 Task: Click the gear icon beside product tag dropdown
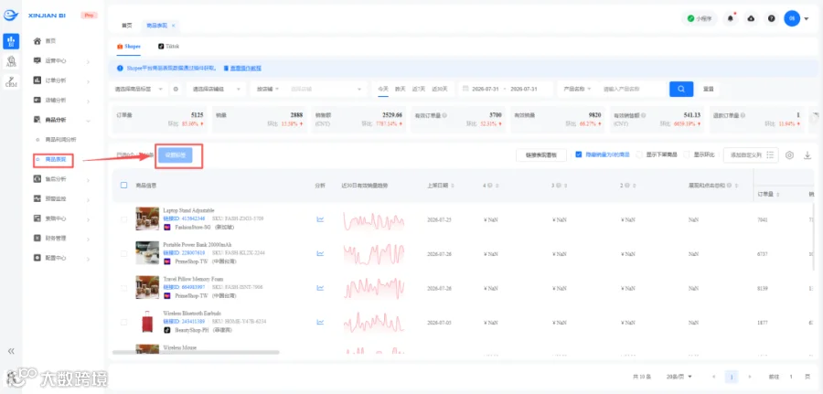pos(176,90)
